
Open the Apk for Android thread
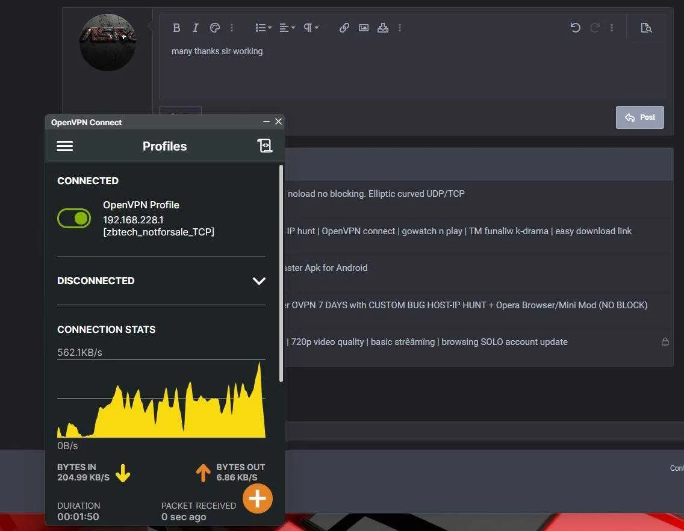pos(326,268)
